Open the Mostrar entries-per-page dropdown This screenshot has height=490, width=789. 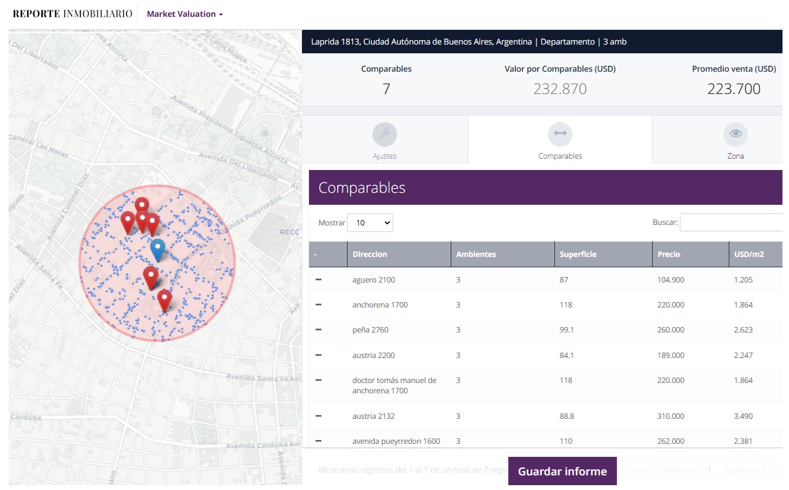370,223
